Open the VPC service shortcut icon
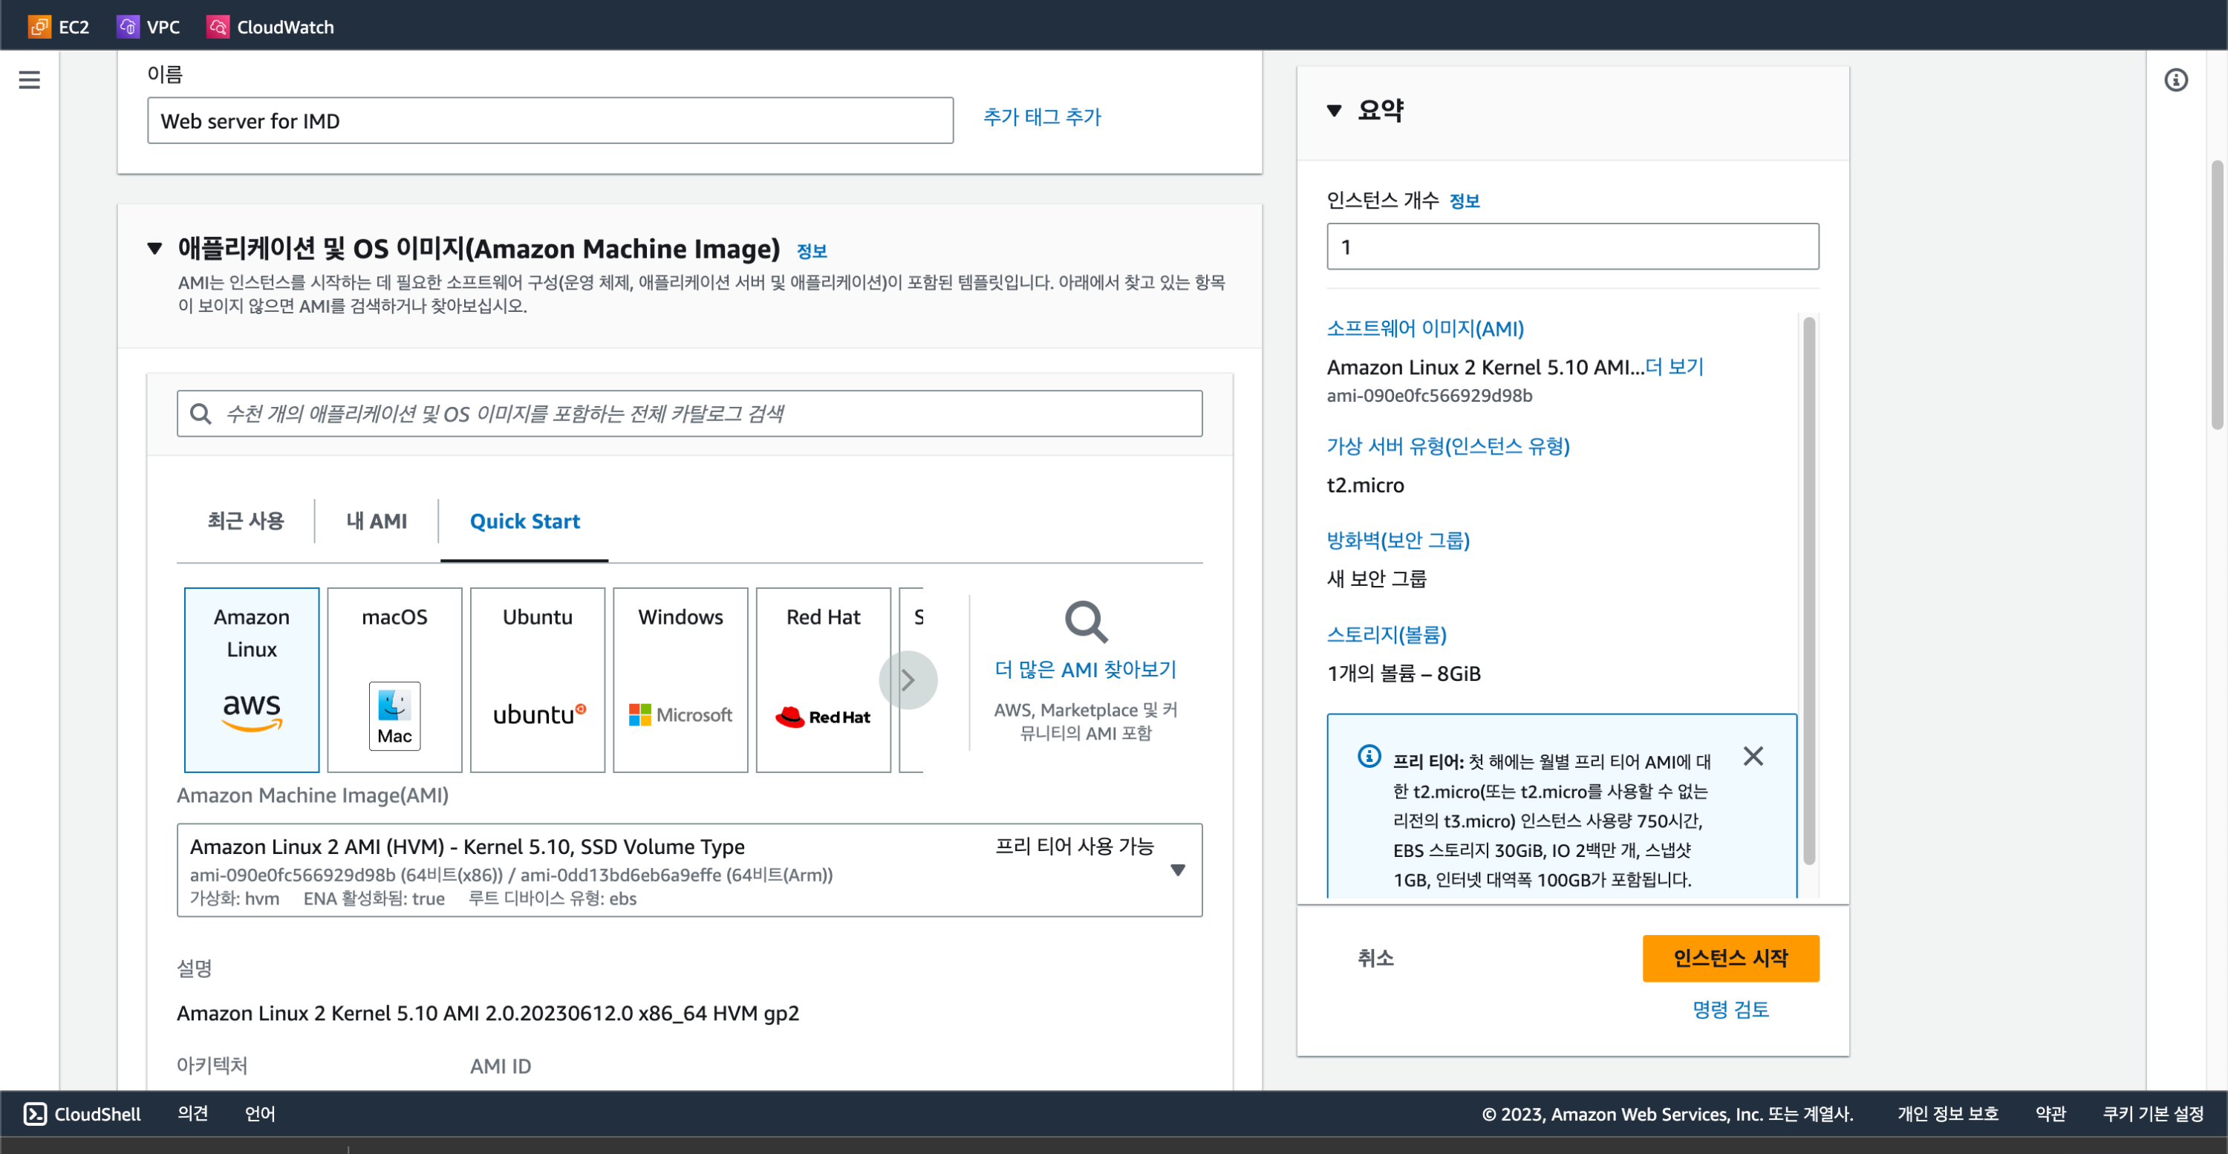This screenshot has height=1154, width=2228. 127,27
